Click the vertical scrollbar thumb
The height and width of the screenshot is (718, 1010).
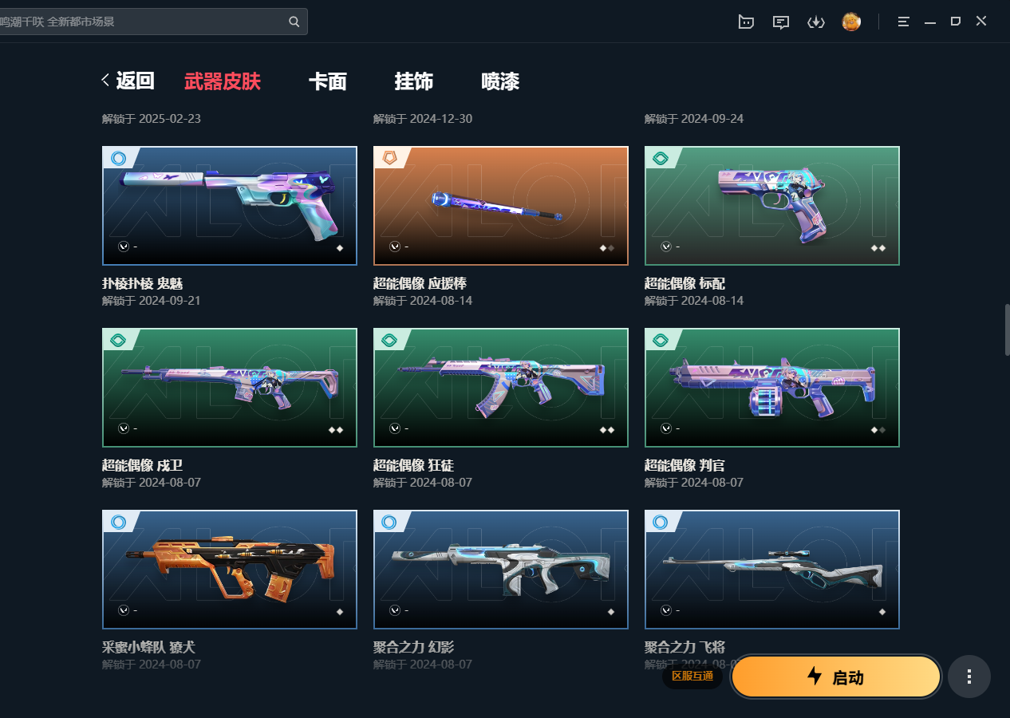coord(1007,329)
